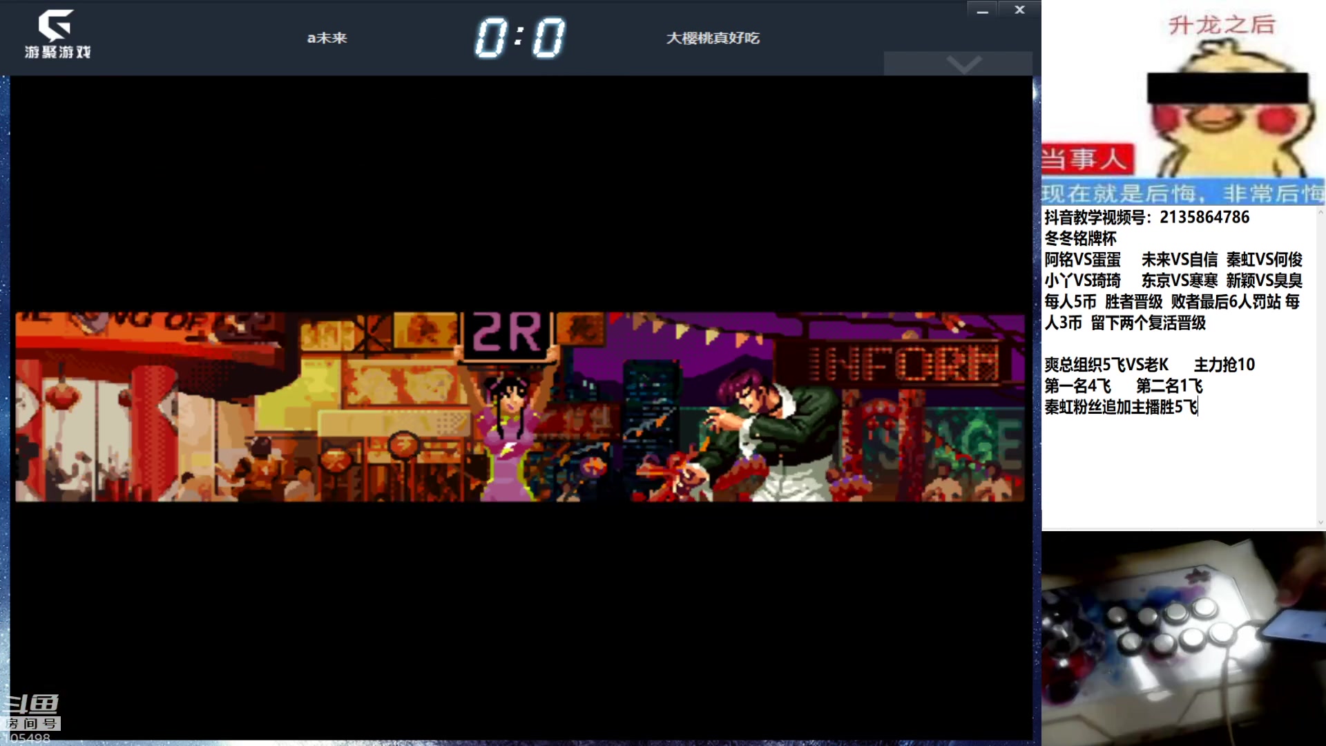Click player name a未来
Screen dimensions: 1326x746
(327, 38)
